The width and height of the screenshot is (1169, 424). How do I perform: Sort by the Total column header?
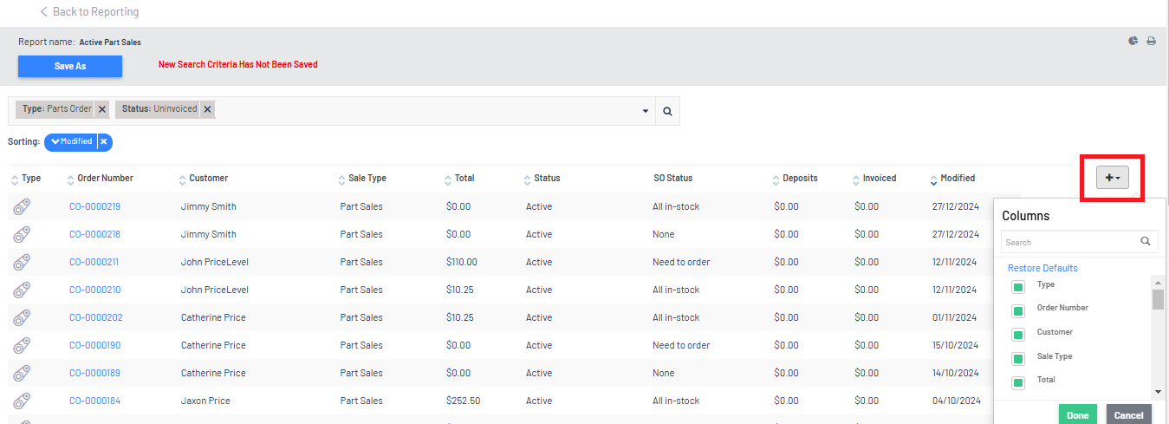coord(464,178)
